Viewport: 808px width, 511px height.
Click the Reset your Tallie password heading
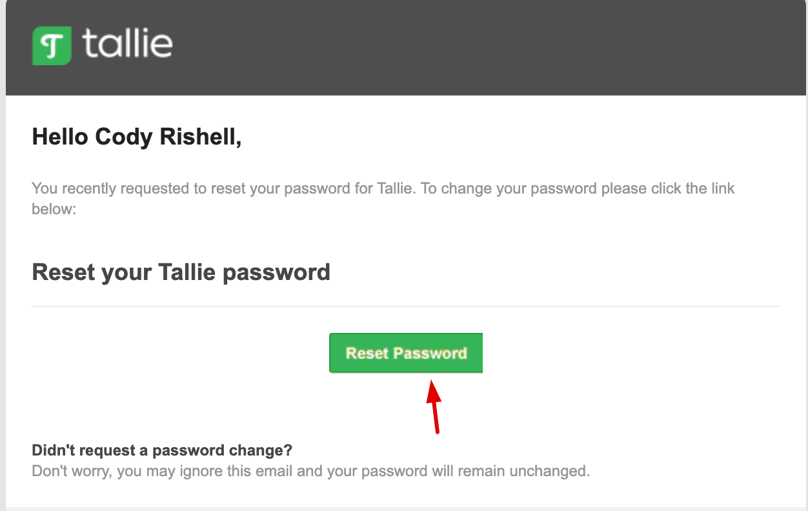[181, 272]
